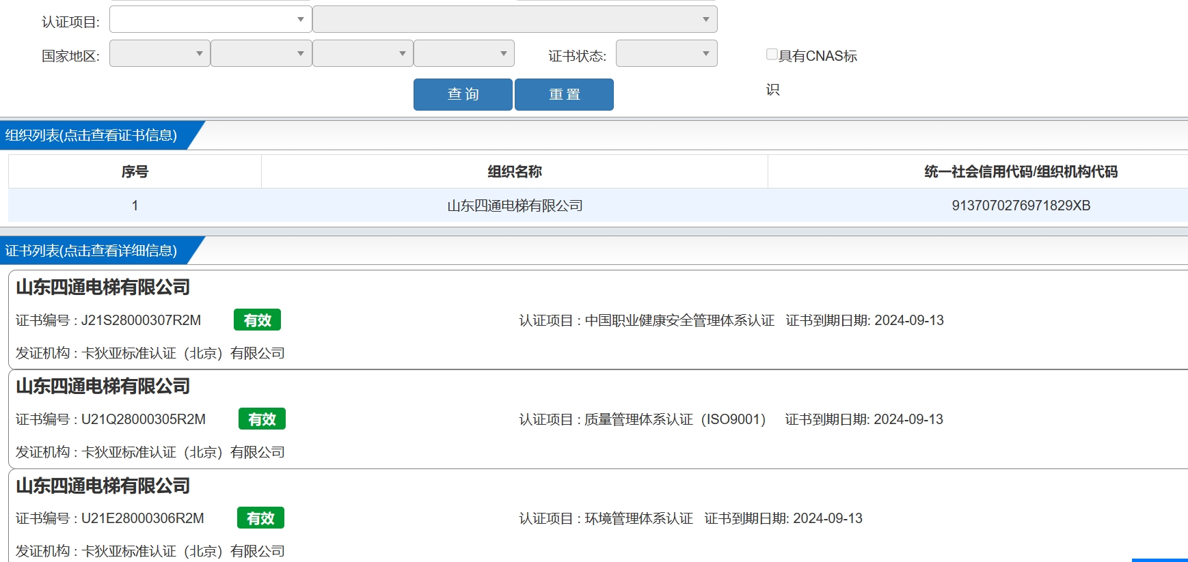Click the company title of the environmental certificate card
1188x562 pixels.
click(x=103, y=486)
